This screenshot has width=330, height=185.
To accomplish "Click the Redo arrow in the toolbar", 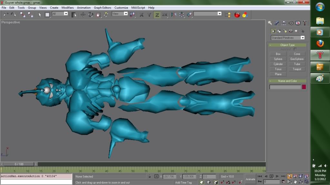I will coord(14,15).
